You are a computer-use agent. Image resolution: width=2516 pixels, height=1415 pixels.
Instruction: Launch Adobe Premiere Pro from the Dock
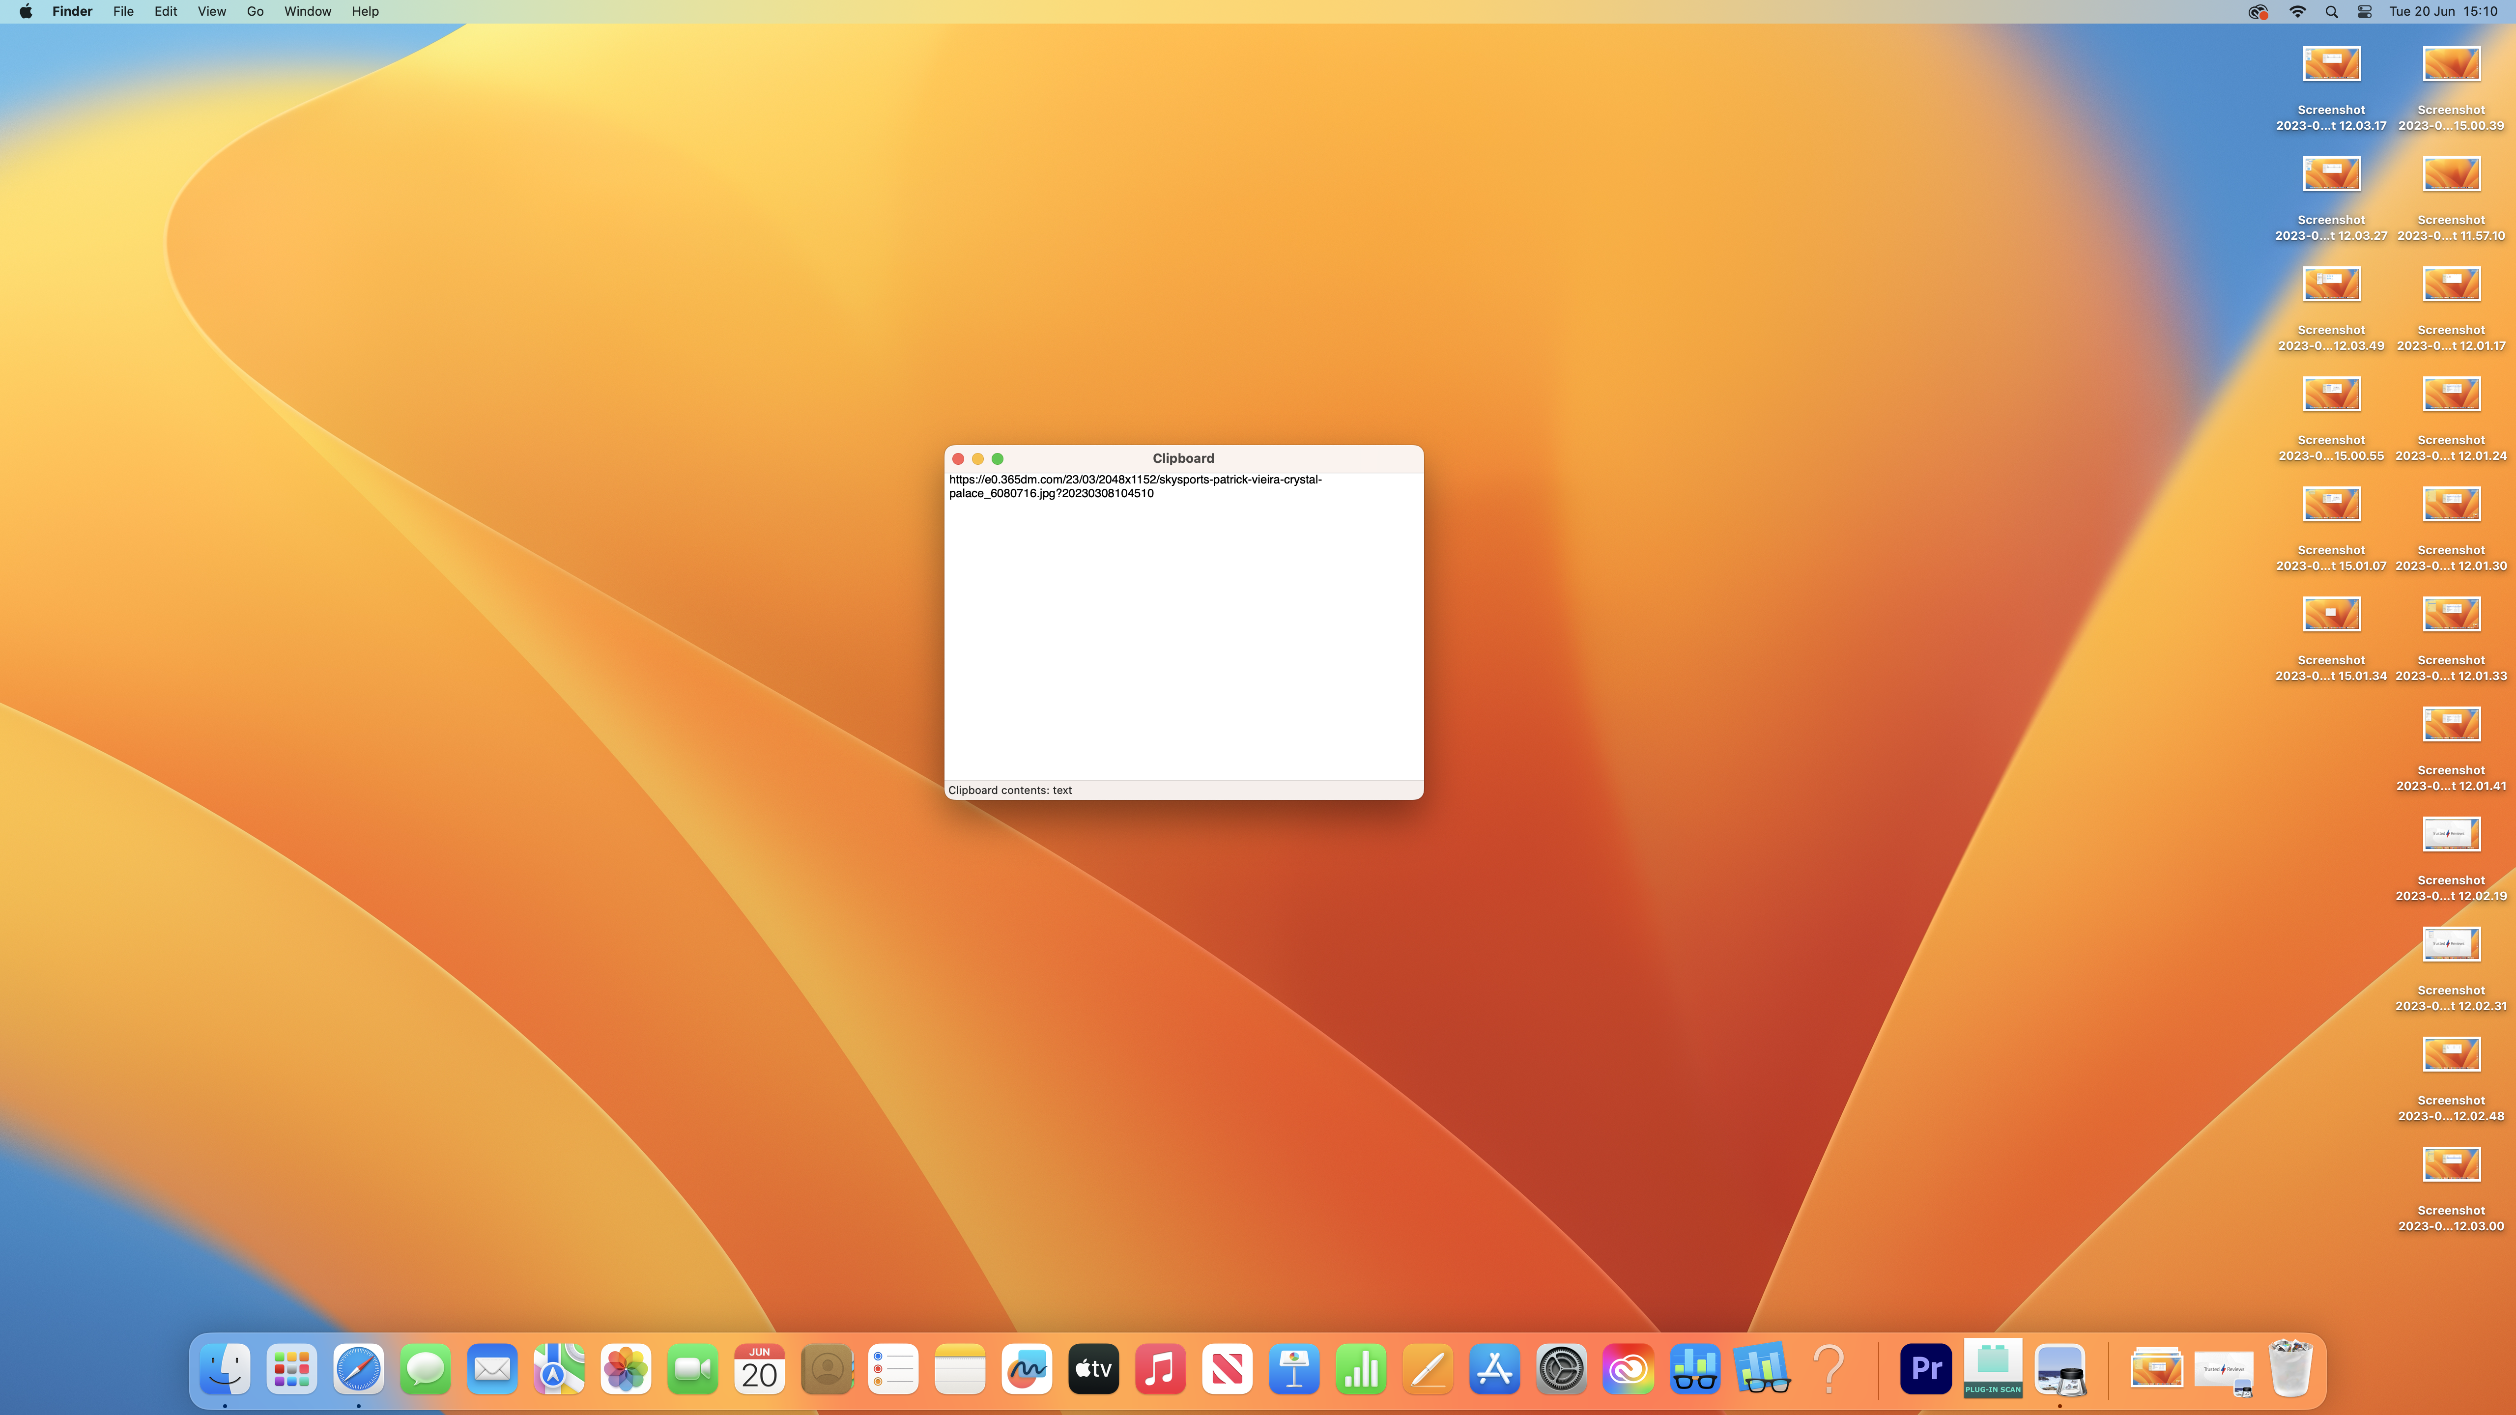click(1926, 1369)
